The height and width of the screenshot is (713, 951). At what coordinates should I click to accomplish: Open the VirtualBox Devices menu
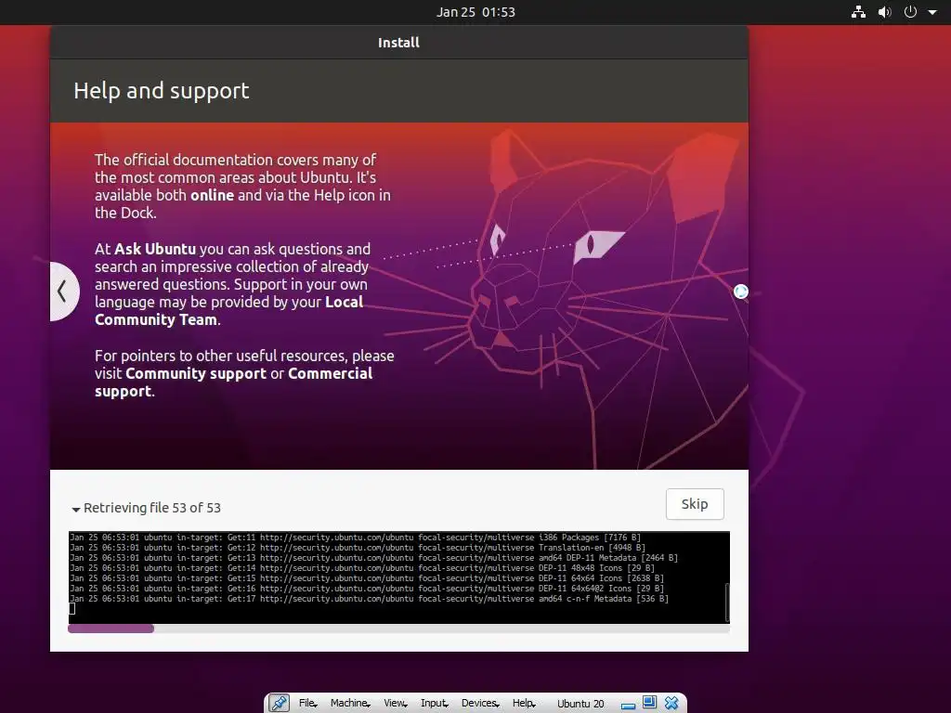480,704
